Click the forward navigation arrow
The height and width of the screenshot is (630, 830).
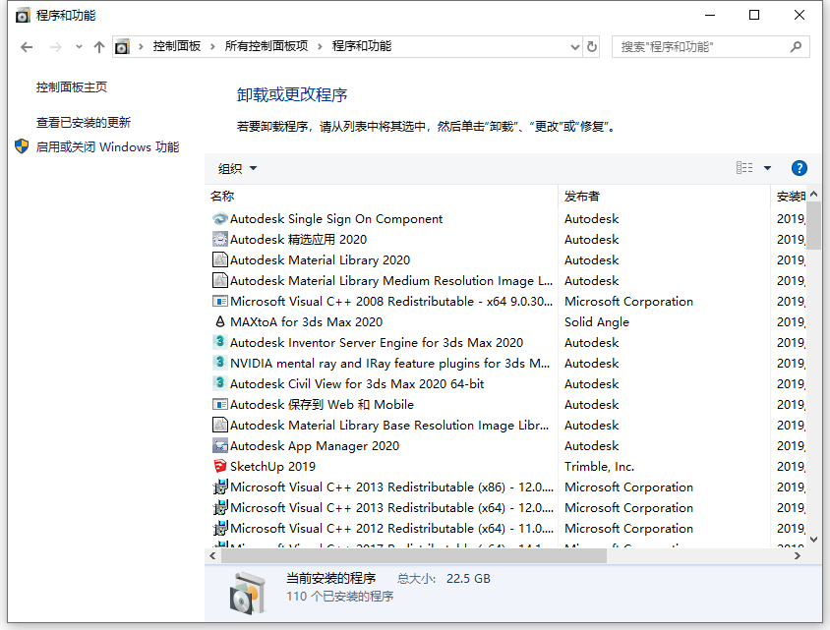[56, 47]
